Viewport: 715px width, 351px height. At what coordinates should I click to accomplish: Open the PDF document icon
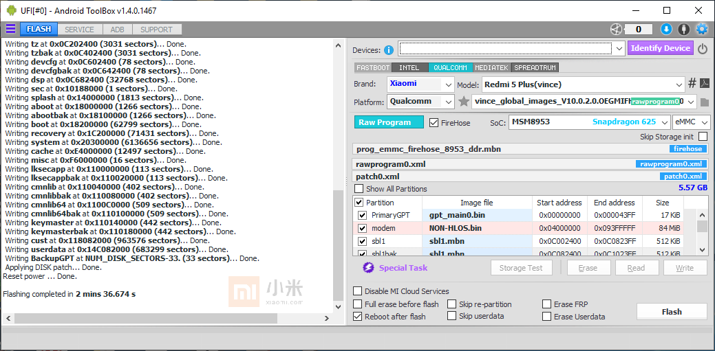coord(705,83)
